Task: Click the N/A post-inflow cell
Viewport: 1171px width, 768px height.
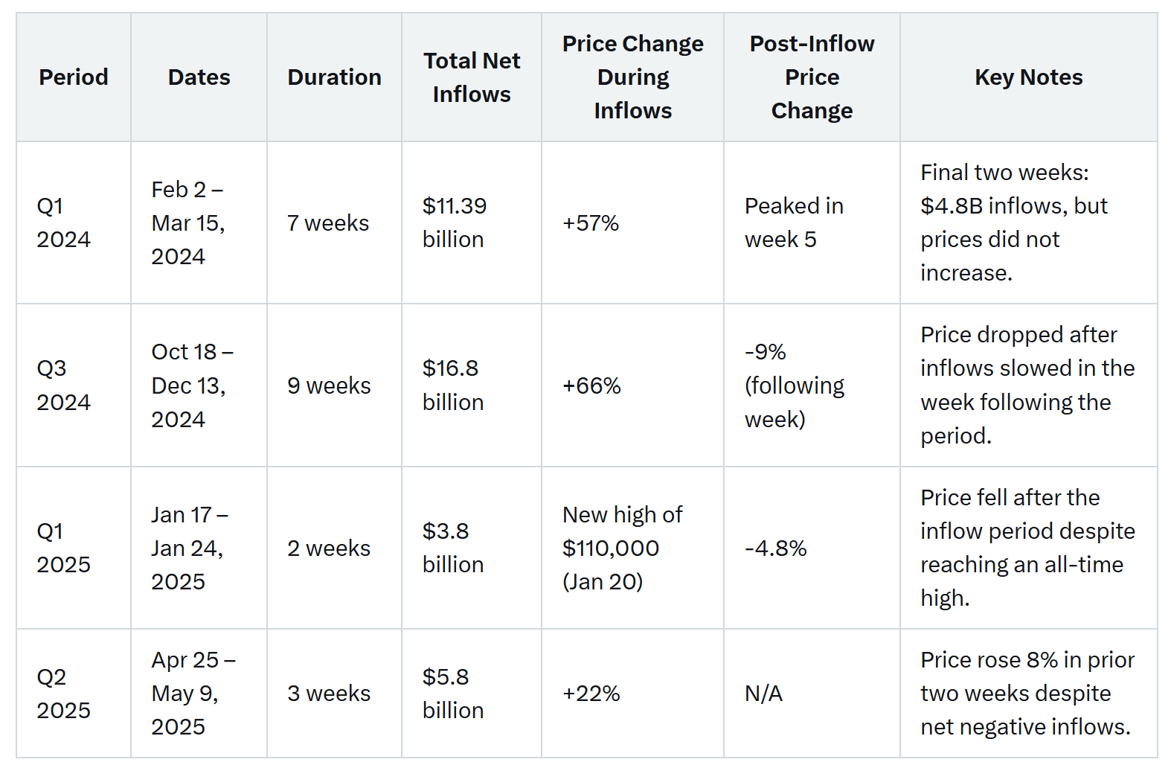Action: [763, 694]
